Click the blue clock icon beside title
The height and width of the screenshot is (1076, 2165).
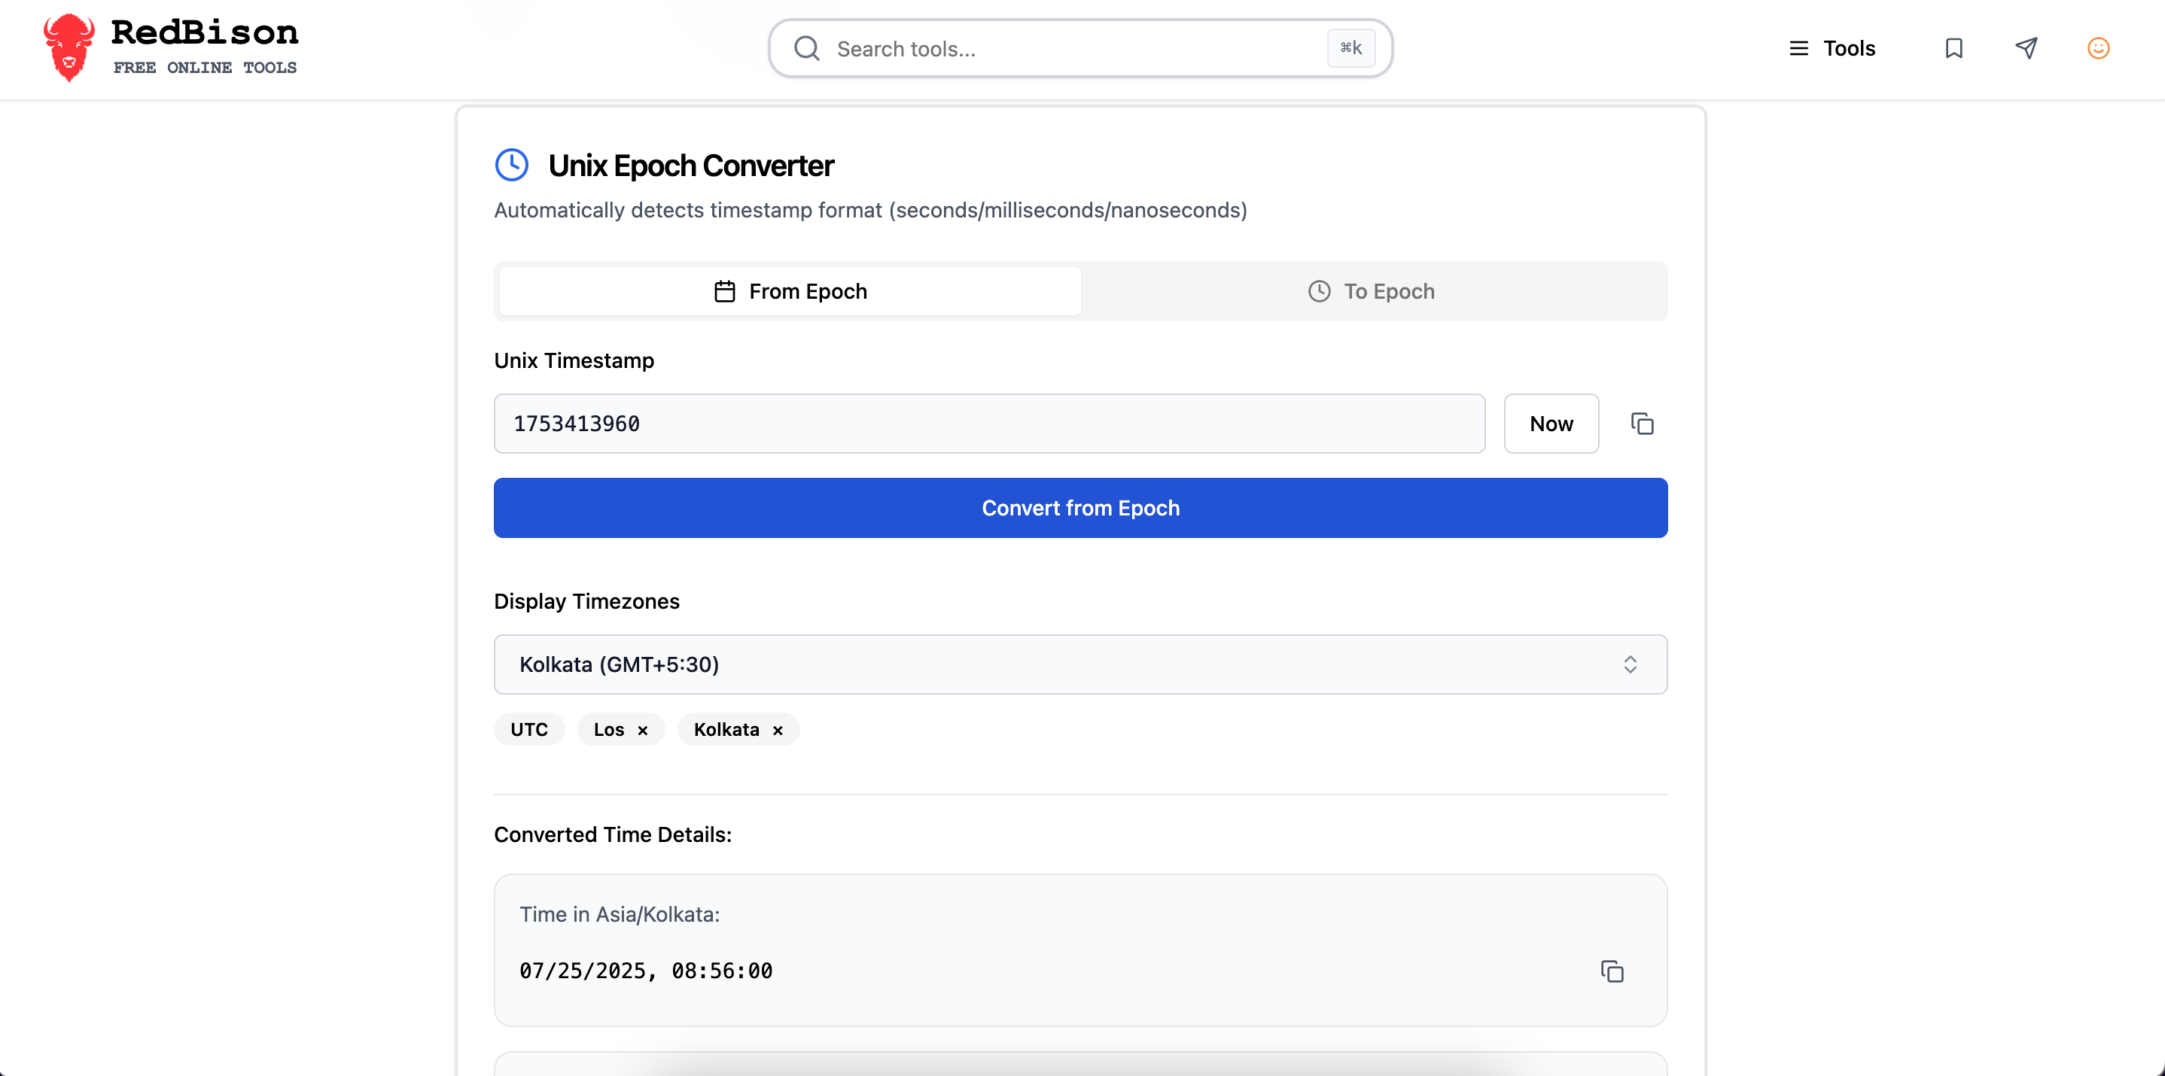coord(511,166)
